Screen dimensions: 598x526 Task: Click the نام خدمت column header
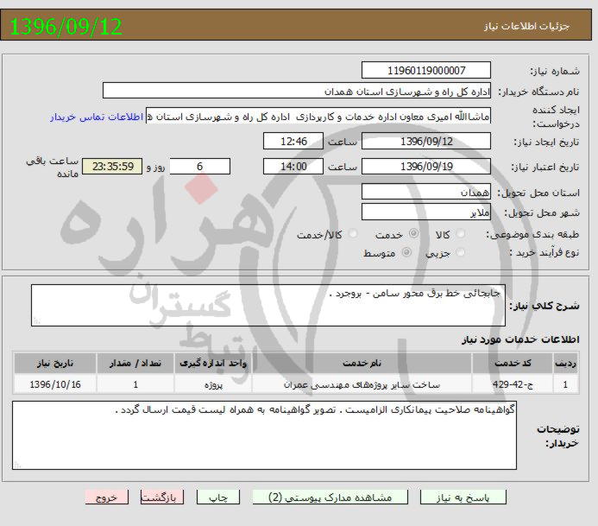coord(362,363)
